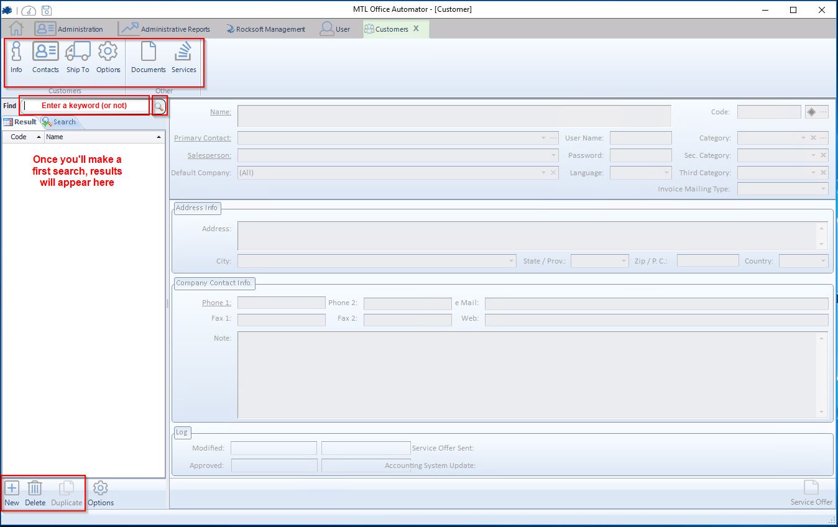Switch to the Administration tab
The height and width of the screenshot is (527, 838).
[69, 29]
